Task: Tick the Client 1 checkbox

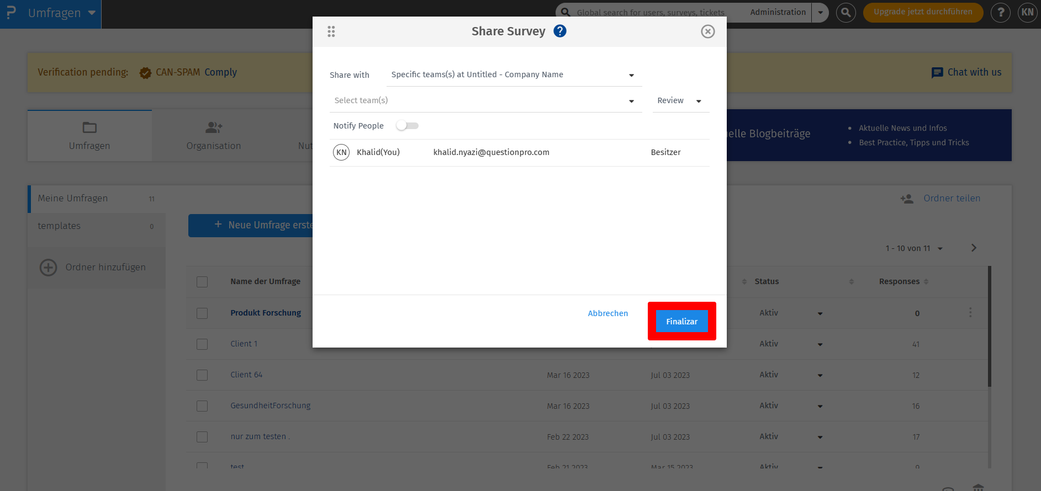Action: 202,344
